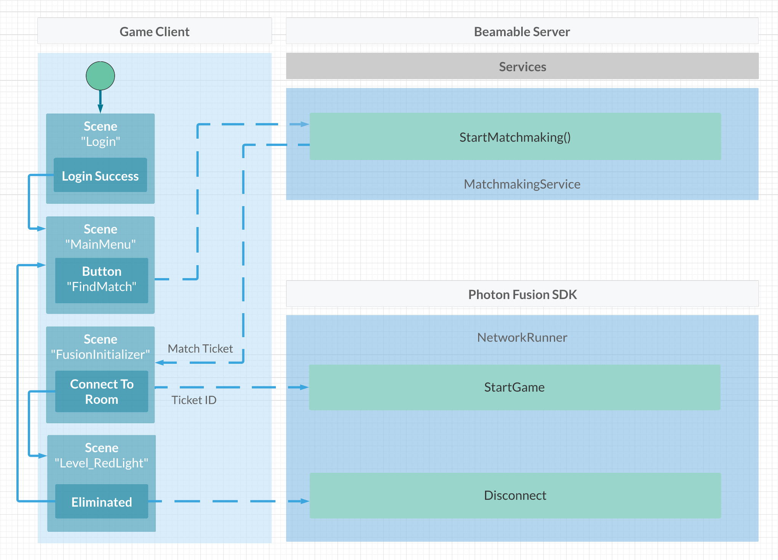Click the Scene "Login" title
Screen dimensions: 778x560
click(x=100, y=134)
